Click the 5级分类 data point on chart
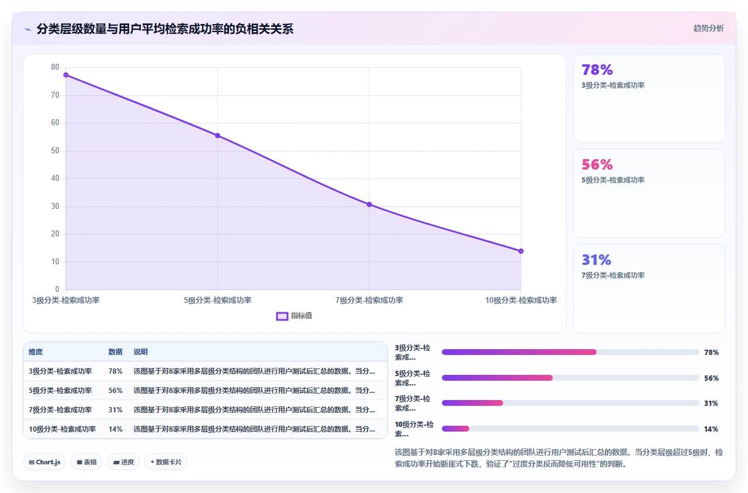The image size is (748, 493). tap(217, 136)
